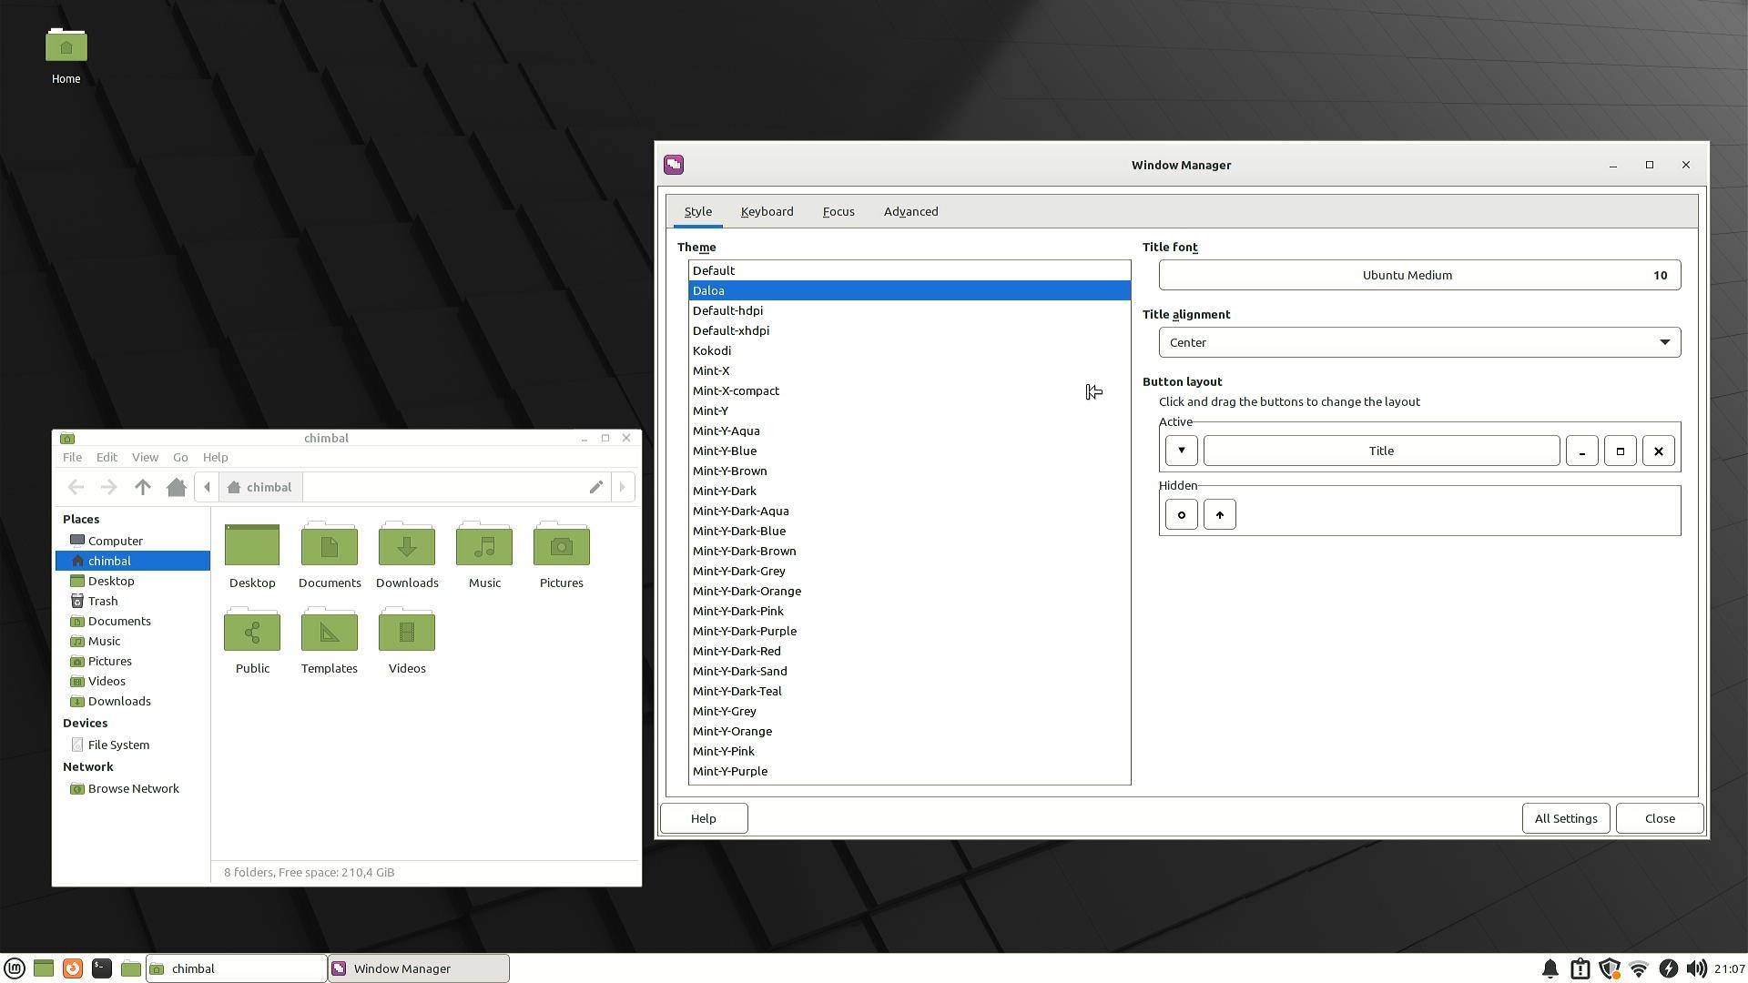Click the All Settings button
The width and height of the screenshot is (1748, 983).
coord(1565,818)
